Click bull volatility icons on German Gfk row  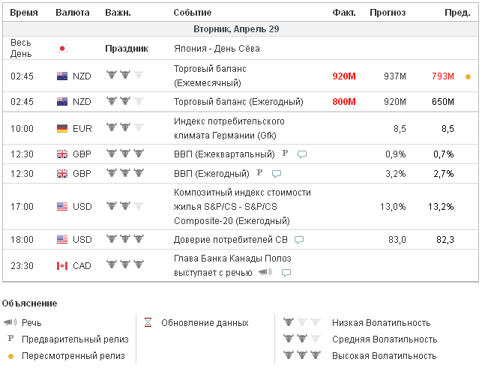[x=121, y=129]
